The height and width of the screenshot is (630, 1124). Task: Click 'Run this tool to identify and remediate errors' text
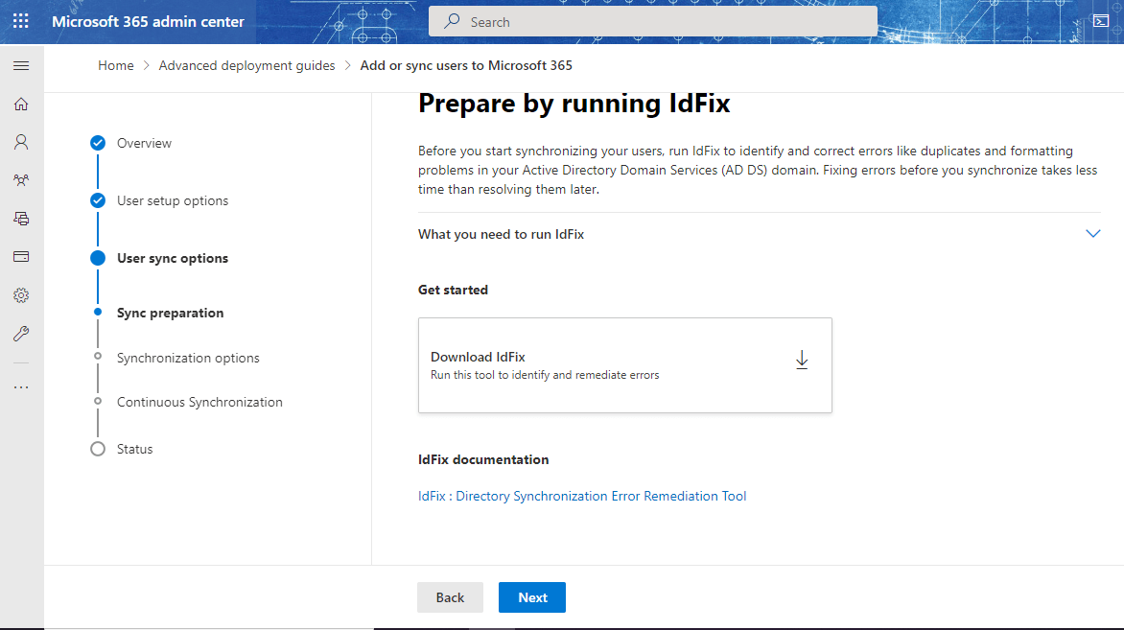click(x=545, y=375)
